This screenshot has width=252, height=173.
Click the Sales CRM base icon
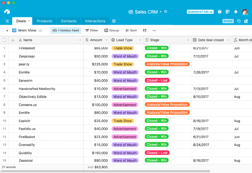[131, 12]
